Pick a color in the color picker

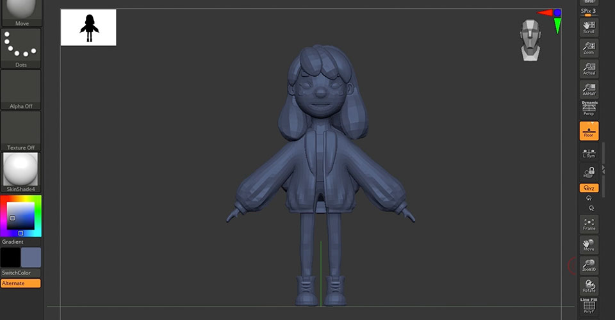click(20, 216)
